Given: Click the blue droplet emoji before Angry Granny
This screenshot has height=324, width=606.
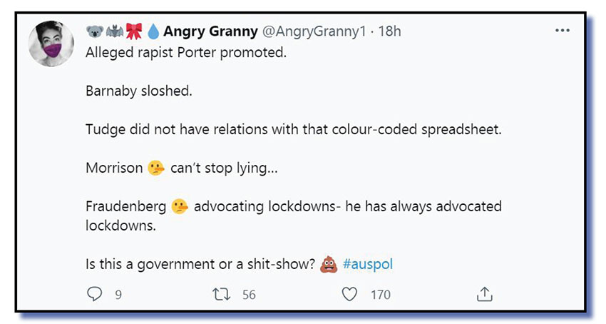Looking at the screenshot, I should pos(153,32).
